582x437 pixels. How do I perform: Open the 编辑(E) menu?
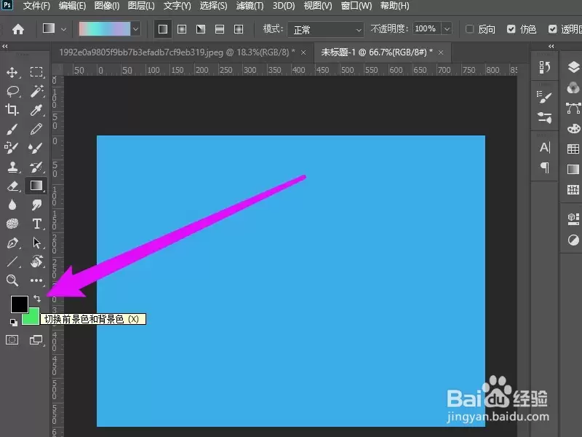72,6
